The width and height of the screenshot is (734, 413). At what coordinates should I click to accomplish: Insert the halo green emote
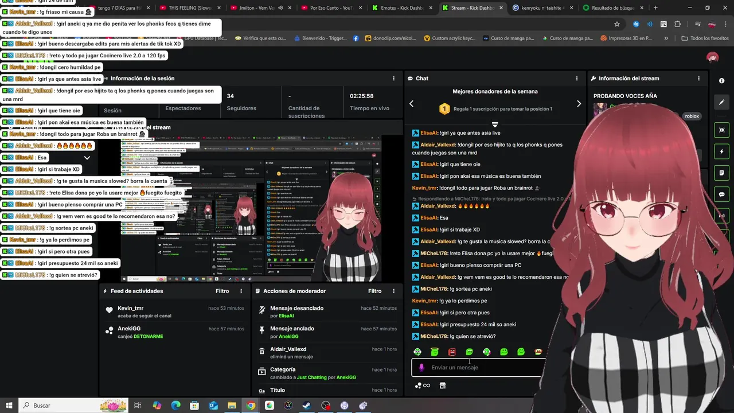click(x=435, y=352)
